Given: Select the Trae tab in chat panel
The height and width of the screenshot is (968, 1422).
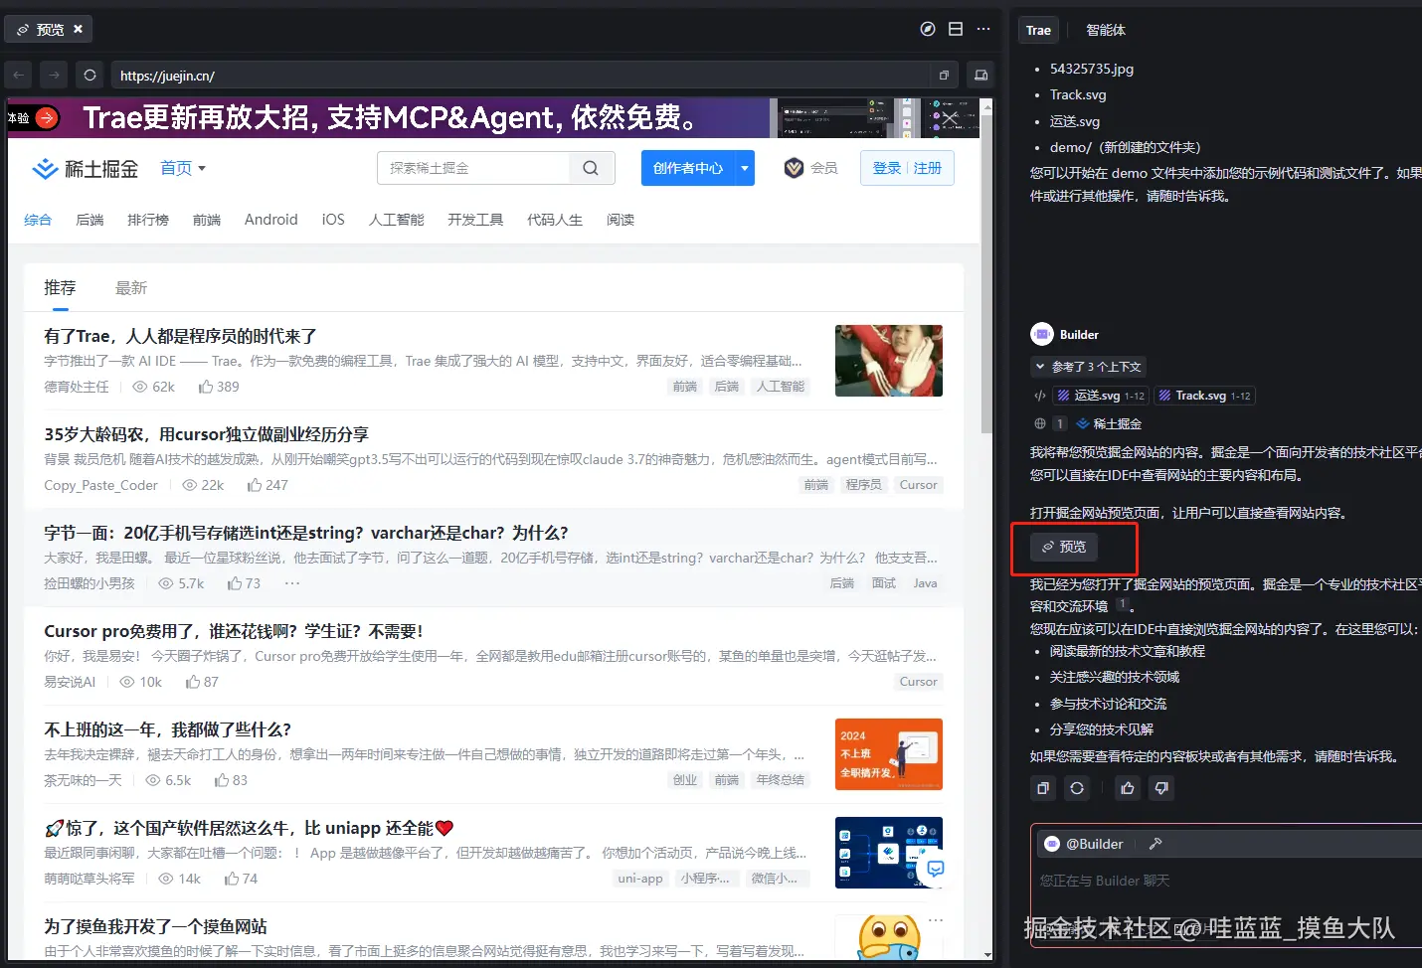Looking at the screenshot, I should click(1038, 30).
